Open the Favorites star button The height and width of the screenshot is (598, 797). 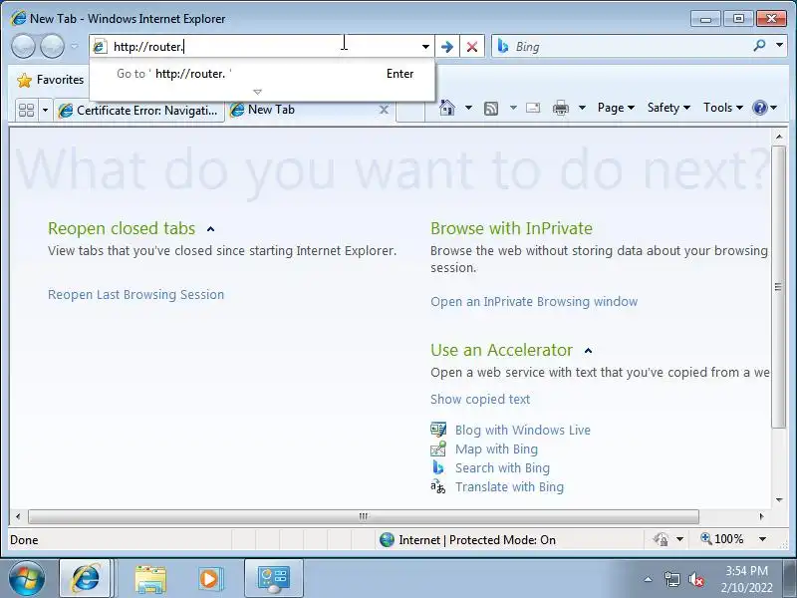pyautogui.click(x=50, y=80)
